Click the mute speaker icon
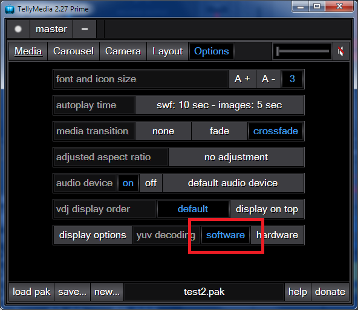 pyautogui.click(x=341, y=51)
